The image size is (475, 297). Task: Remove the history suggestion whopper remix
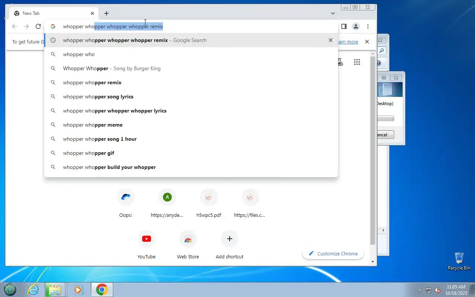coord(331,40)
